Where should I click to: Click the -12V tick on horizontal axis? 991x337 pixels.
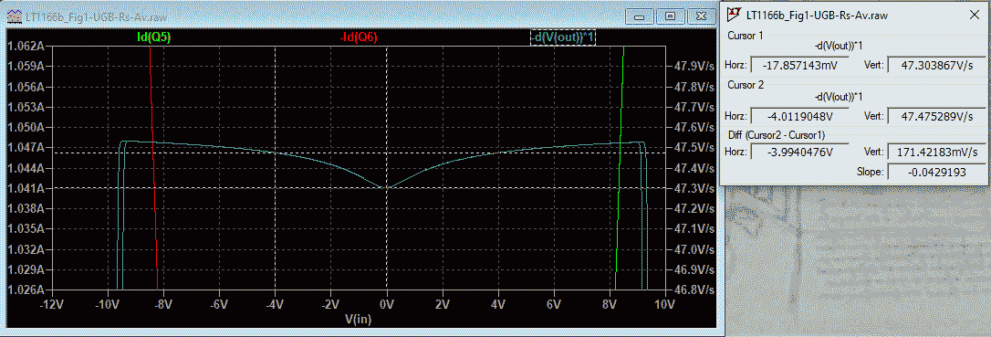(x=51, y=305)
